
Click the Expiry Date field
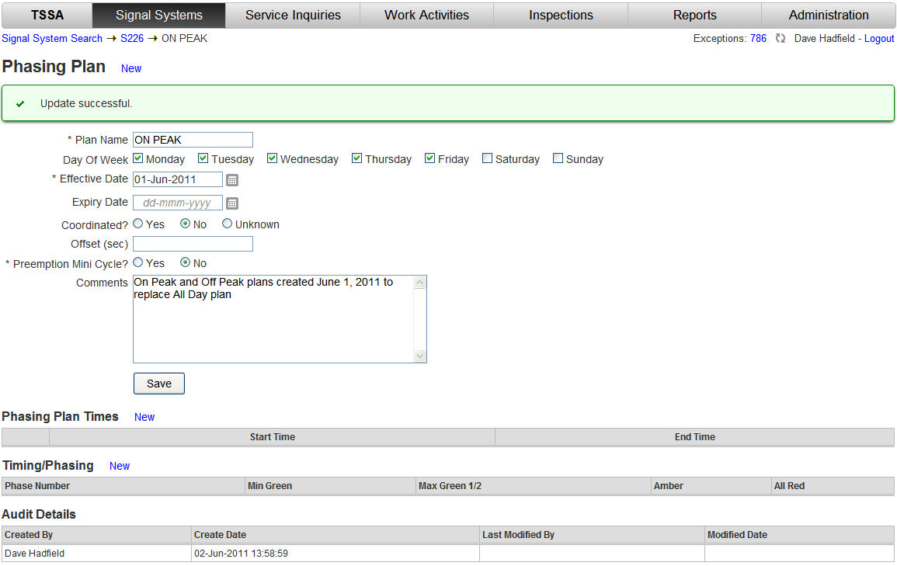pos(178,203)
